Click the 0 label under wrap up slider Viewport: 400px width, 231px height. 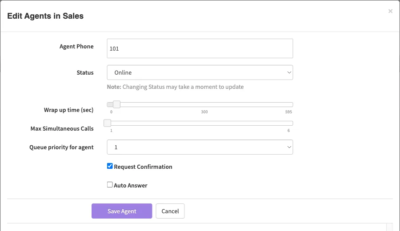pyautogui.click(x=111, y=112)
